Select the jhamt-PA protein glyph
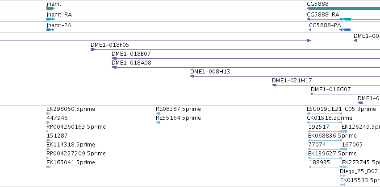This screenshot has height=187, width=380. point(50,30)
